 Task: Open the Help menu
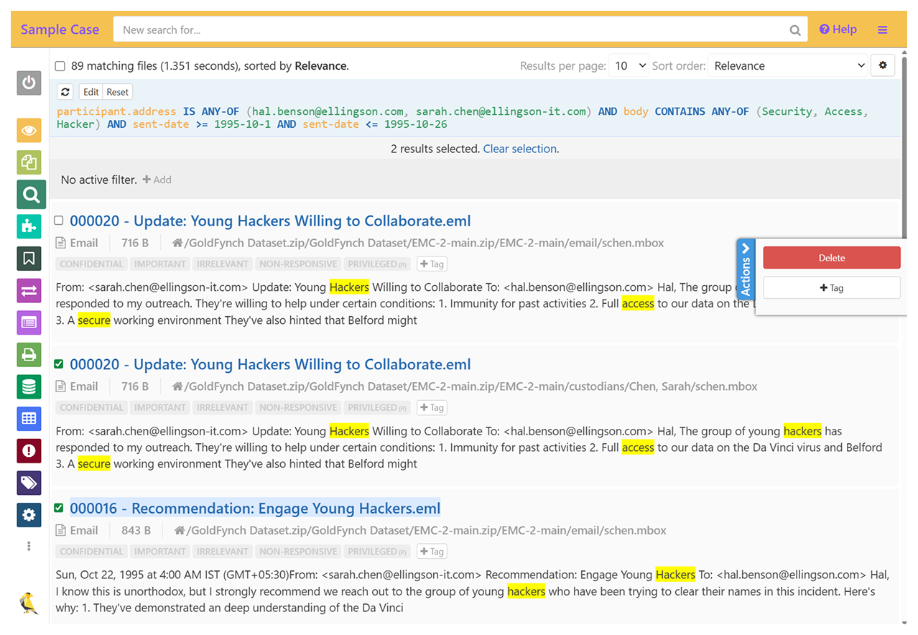pyautogui.click(x=838, y=29)
